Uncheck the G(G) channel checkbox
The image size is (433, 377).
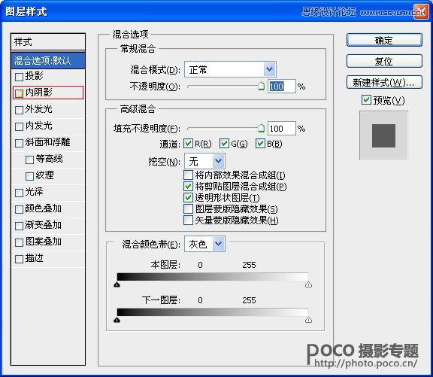(x=224, y=144)
